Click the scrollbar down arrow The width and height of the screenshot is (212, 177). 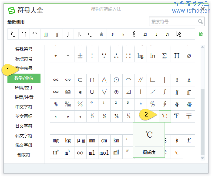[x=203, y=158]
